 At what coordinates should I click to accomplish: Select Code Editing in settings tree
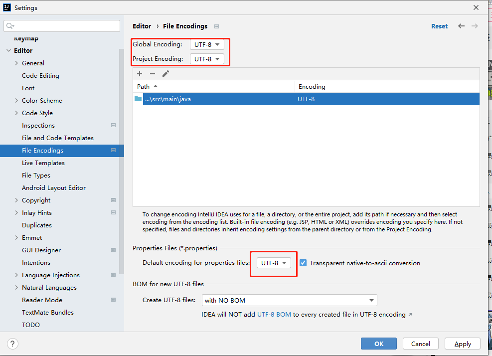tap(40, 76)
